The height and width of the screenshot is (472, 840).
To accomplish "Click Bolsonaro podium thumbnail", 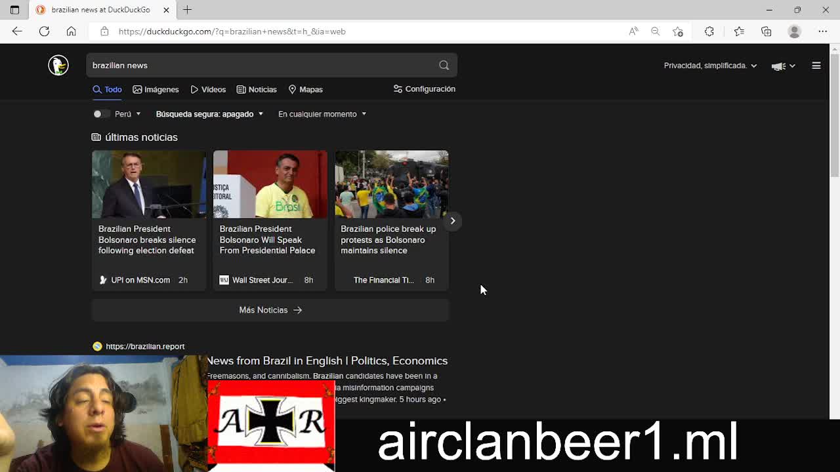I will [149, 184].
